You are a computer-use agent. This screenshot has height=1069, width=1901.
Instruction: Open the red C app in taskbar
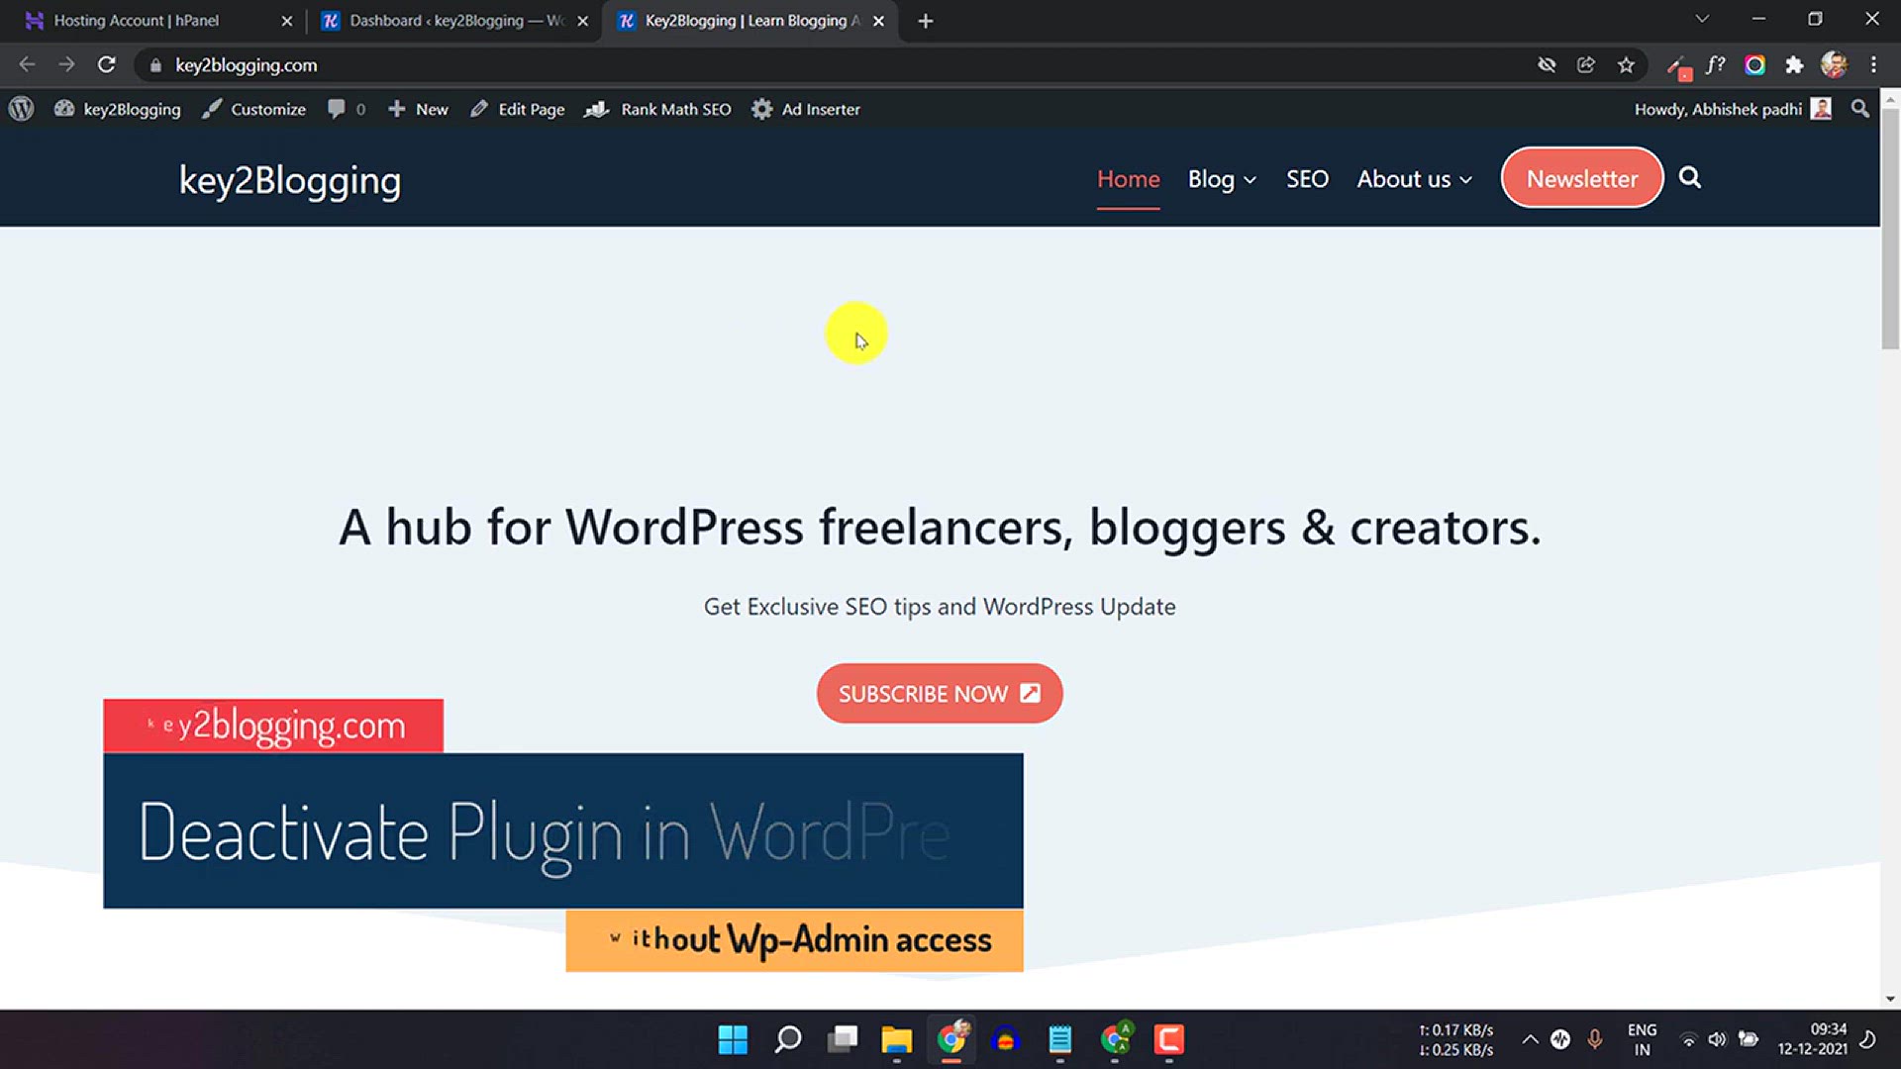(x=1169, y=1039)
